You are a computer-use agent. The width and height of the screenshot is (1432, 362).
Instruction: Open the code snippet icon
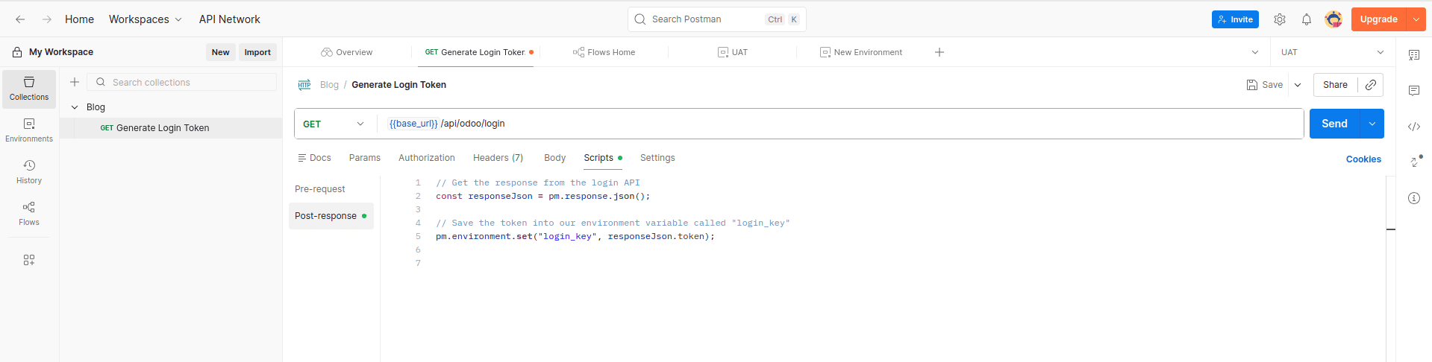tap(1414, 127)
